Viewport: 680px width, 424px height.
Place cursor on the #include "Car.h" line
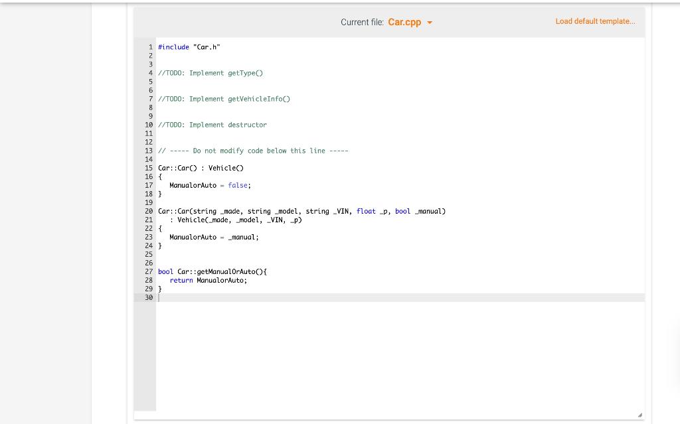coord(189,46)
